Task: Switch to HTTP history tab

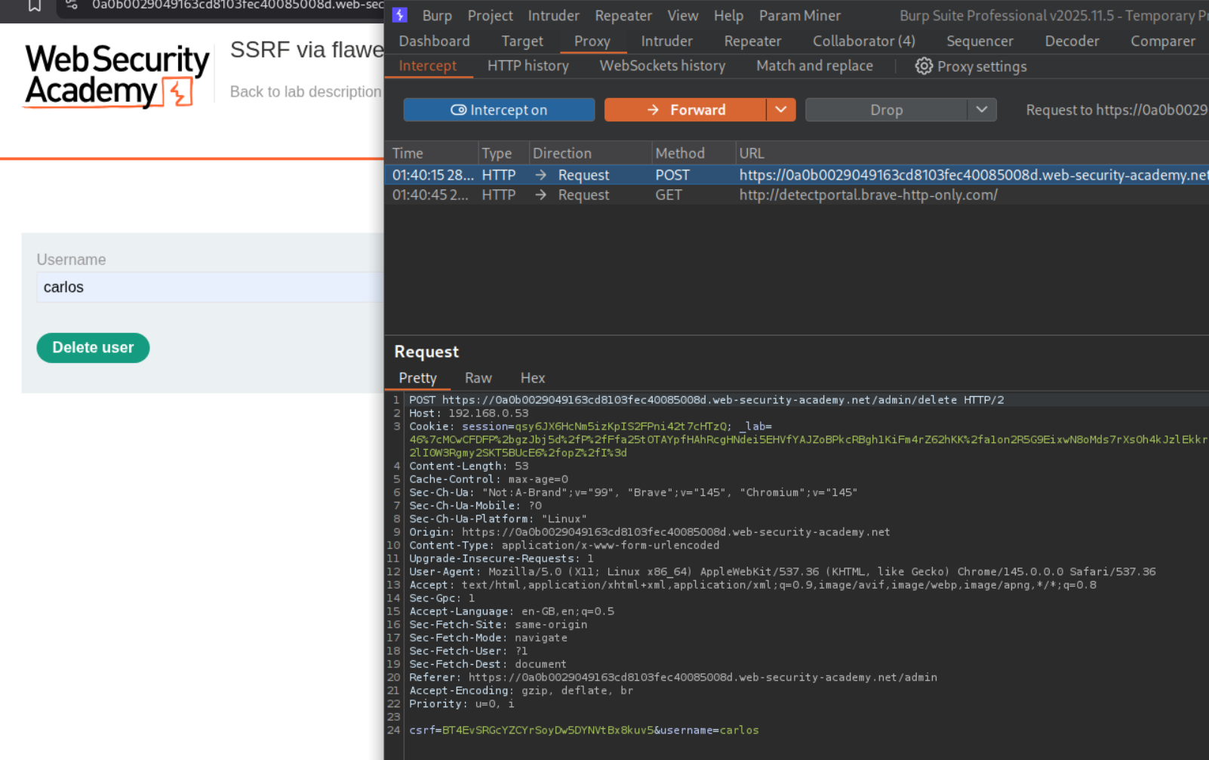Action: (x=528, y=66)
